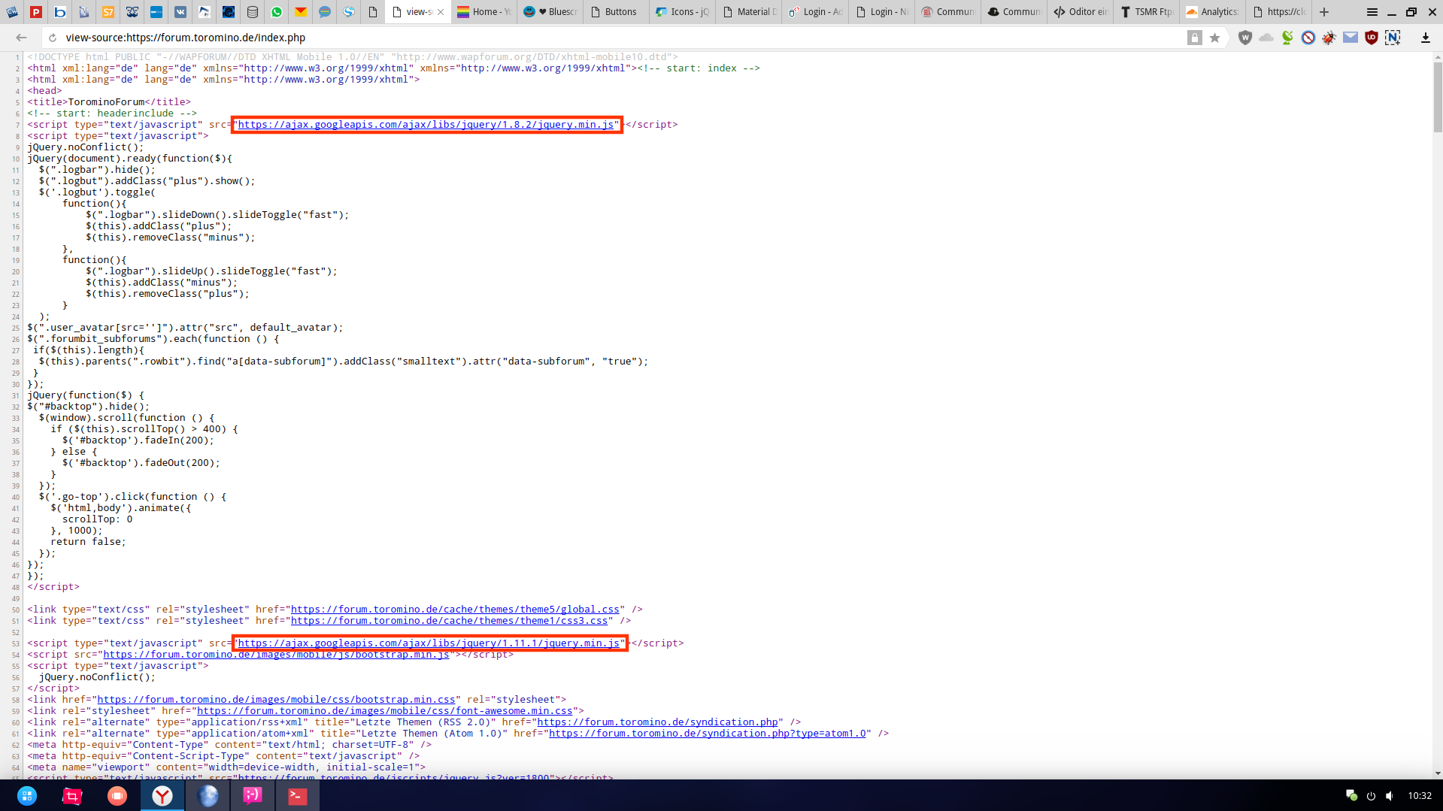This screenshot has height=811, width=1443.
Task: Click the vertical scrollbar thumb
Action: coord(1438,98)
